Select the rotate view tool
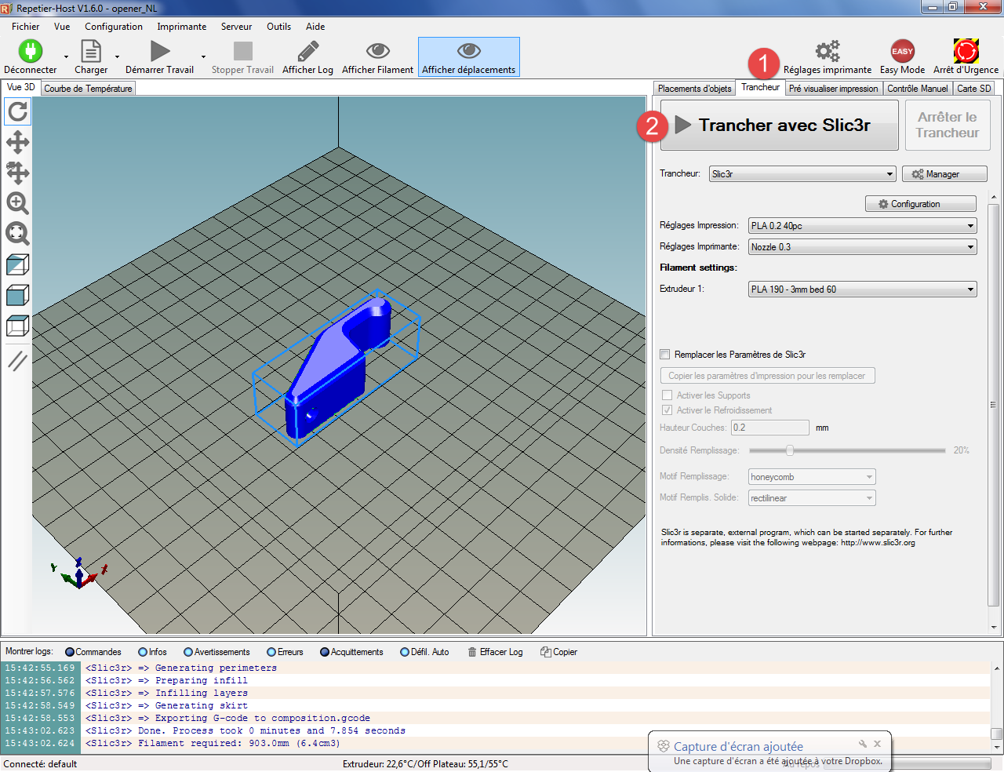This screenshot has height=772, width=1004. 17,111
